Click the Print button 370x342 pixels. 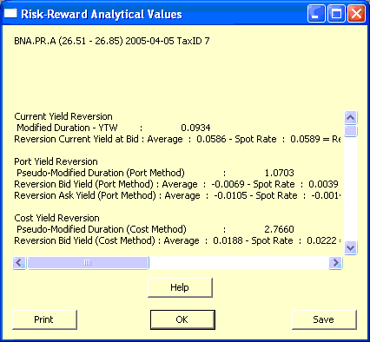click(44, 319)
